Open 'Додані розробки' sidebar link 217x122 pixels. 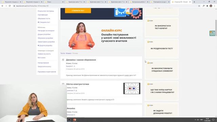pyautogui.click(x=44, y=34)
